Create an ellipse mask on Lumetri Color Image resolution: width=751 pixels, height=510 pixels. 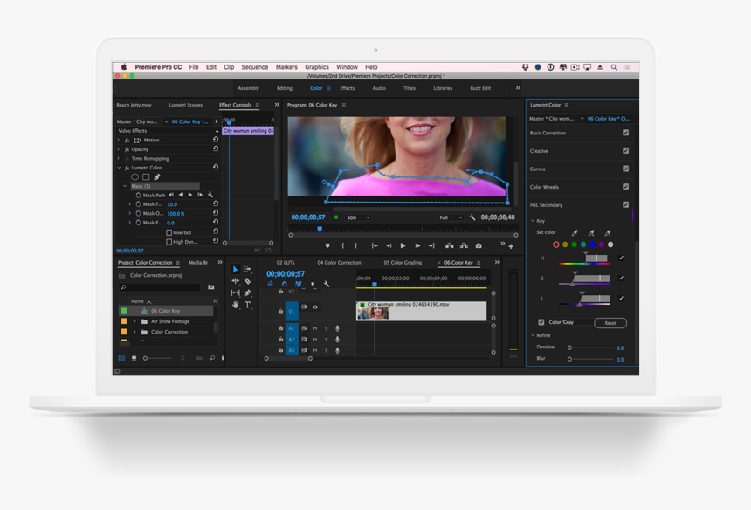135,177
